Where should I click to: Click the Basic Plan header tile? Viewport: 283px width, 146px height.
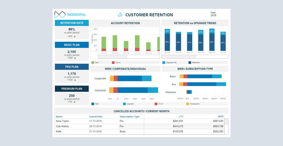pos(72,45)
